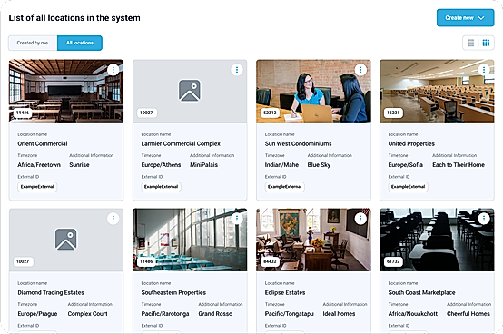Open three-dot menu on United Properties card
The image size is (503, 334).
[484, 70]
